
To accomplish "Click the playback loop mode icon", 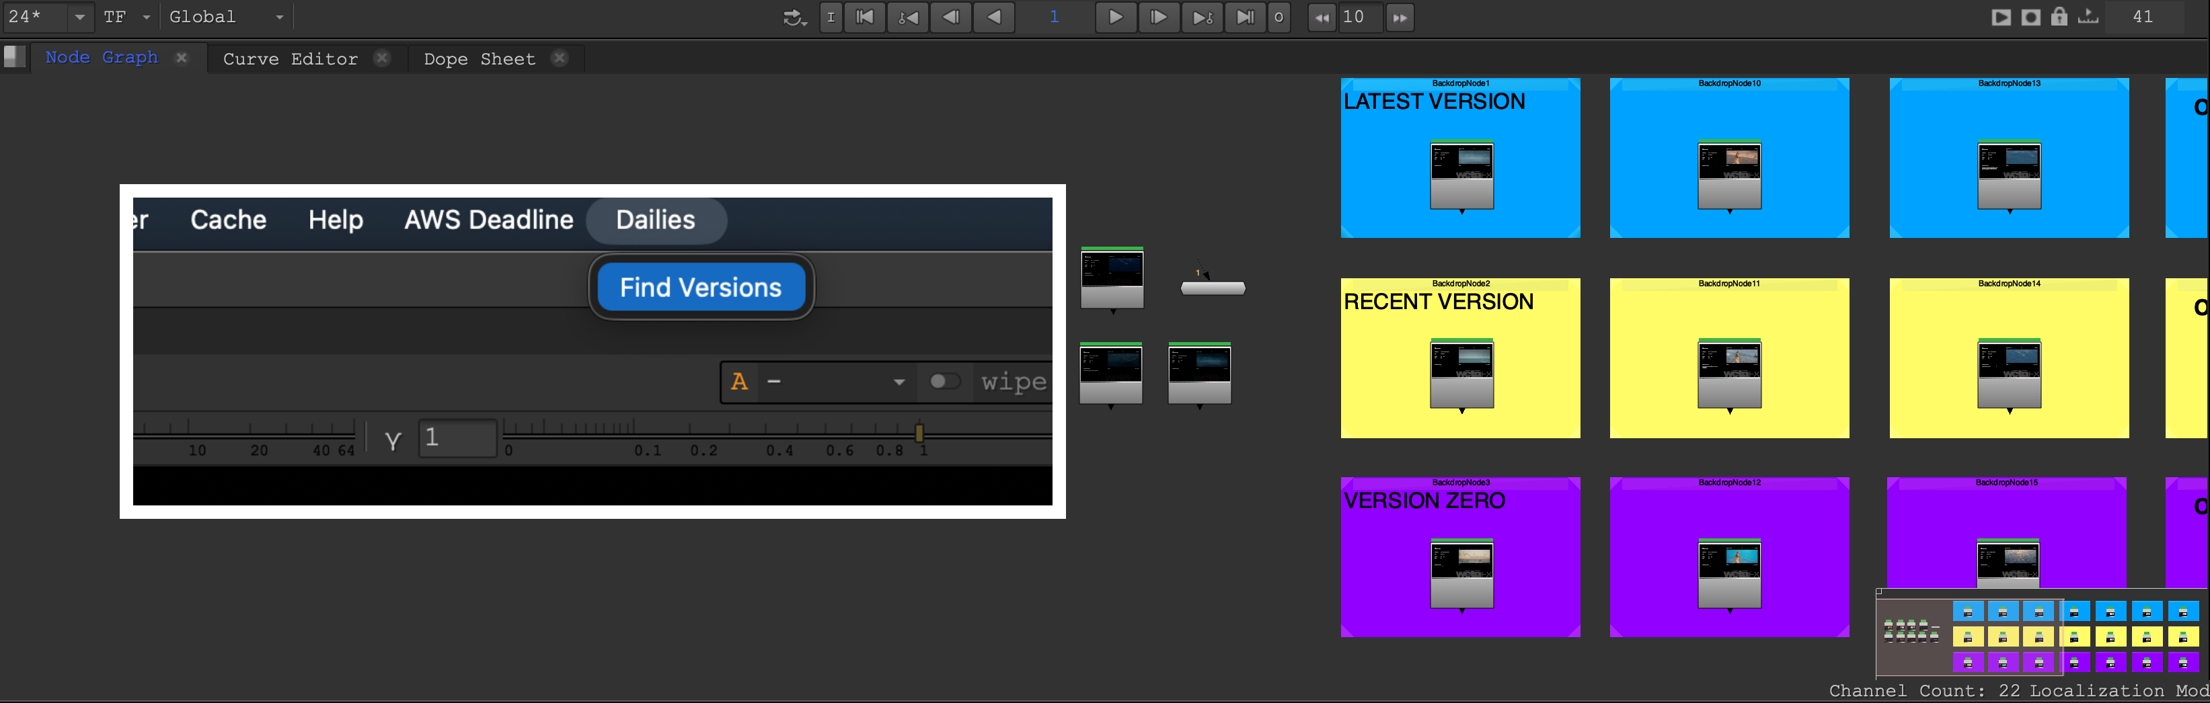I will click(794, 17).
